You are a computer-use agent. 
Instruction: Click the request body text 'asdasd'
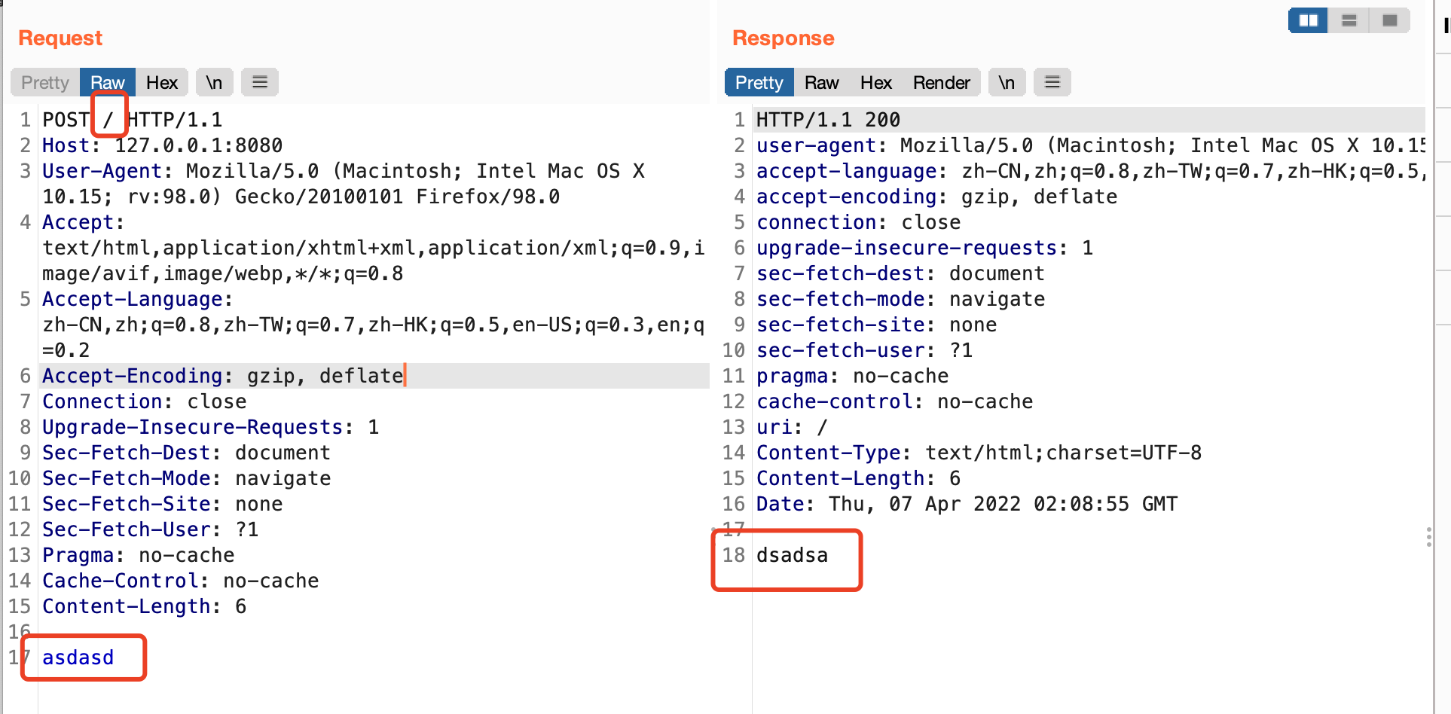point(78,658)
